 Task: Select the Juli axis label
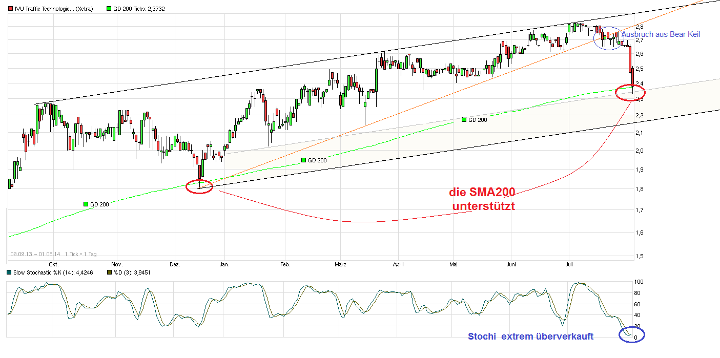pos(569,264)
